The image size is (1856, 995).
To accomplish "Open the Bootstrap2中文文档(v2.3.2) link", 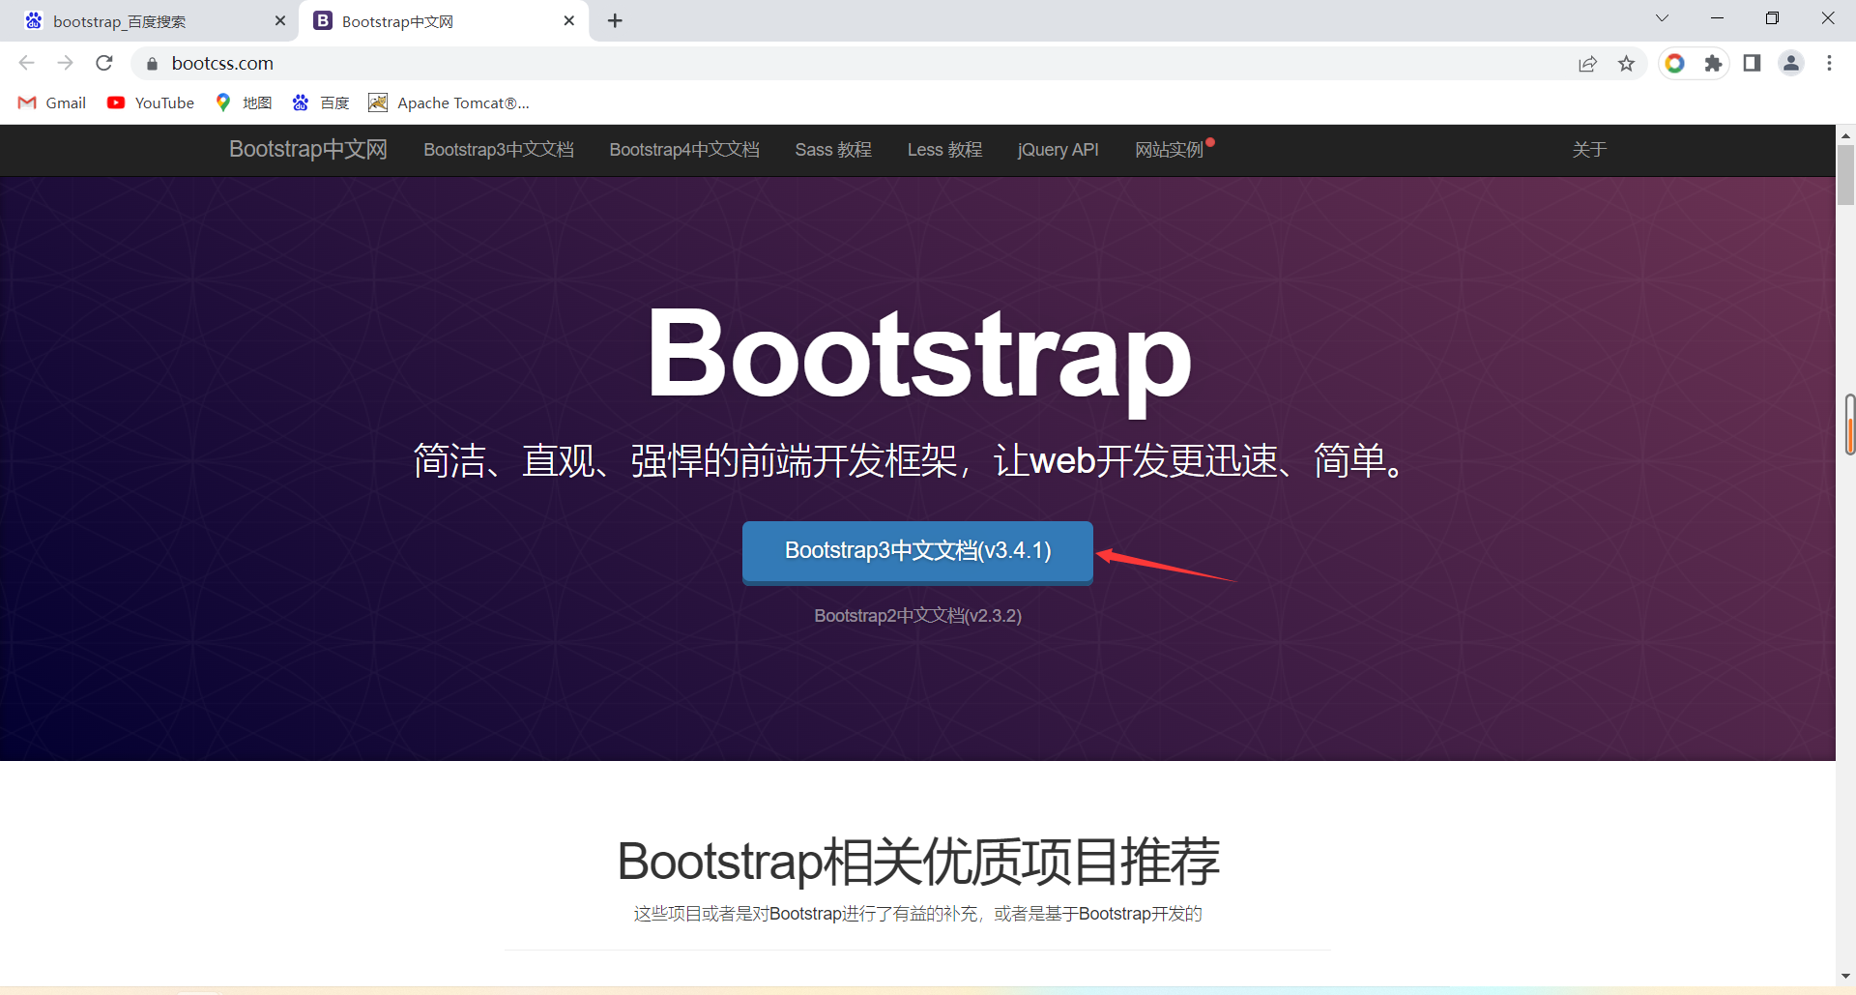I will [917, 616].
